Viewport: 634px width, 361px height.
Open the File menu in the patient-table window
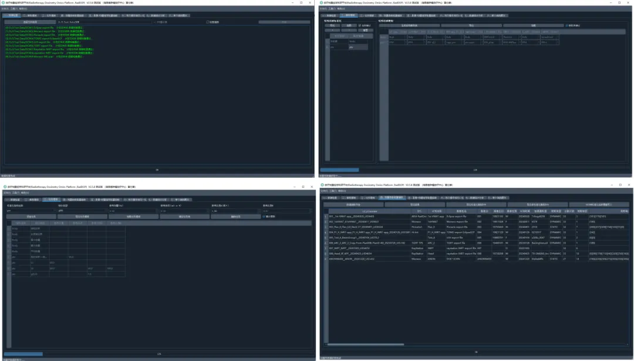[324, 191]
